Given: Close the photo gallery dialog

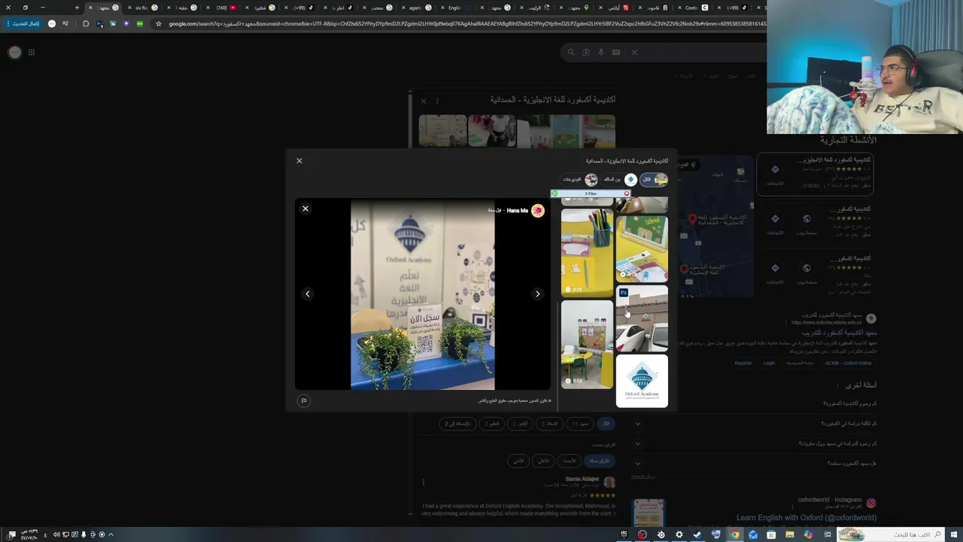Looking at the screenshot, I should [299, 160].
